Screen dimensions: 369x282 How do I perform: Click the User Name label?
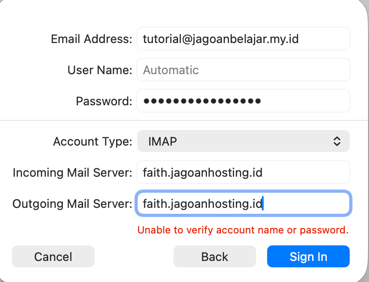tap(100, 70)
